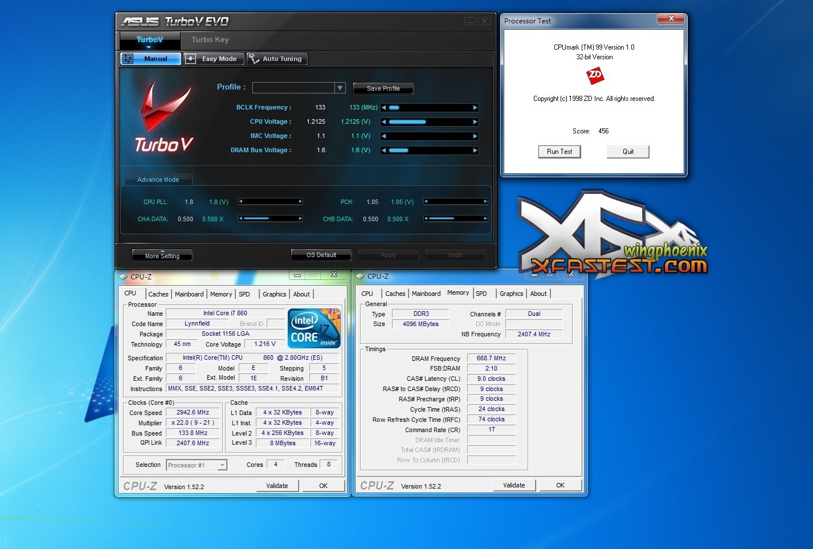
Task: Increase CPU Voltage with right arrow
Action: (x=475, y=122)
